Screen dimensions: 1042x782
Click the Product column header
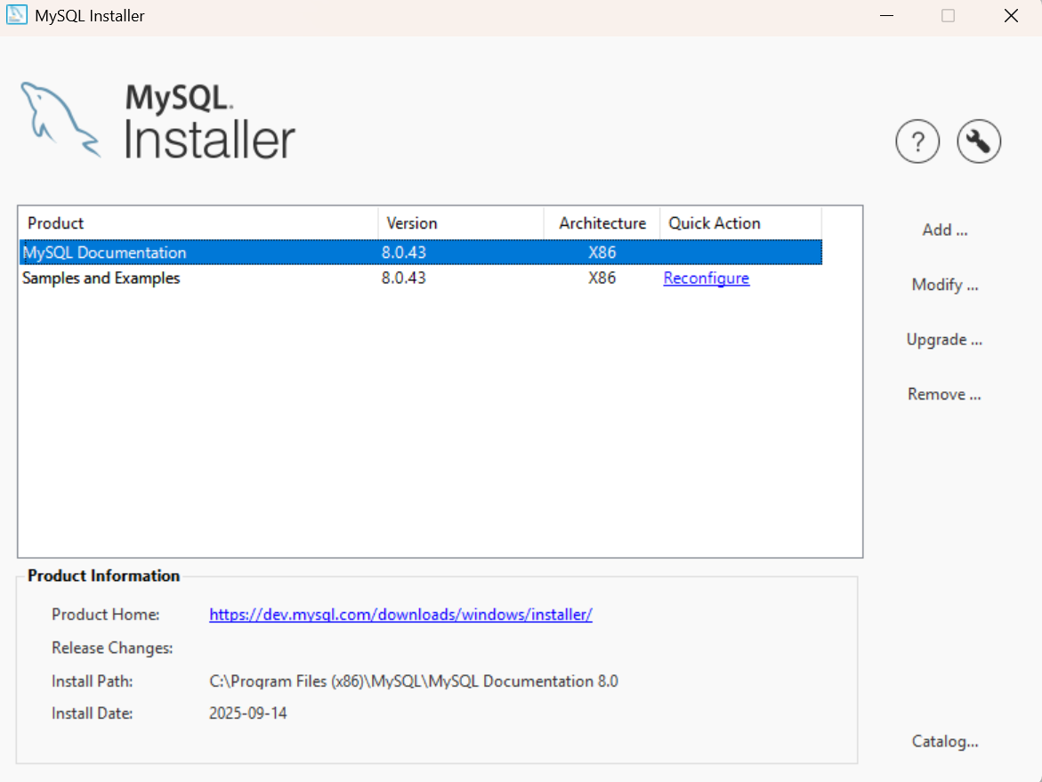(x=198, y=223)
